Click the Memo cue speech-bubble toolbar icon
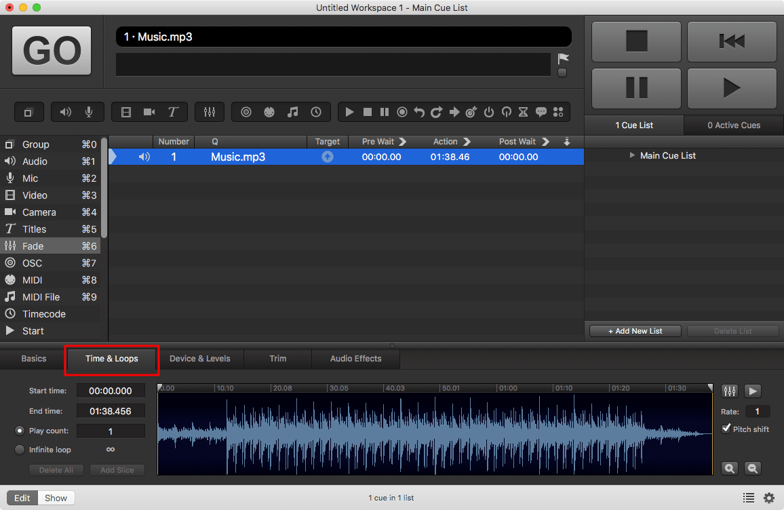 click(x=541, y=112)
